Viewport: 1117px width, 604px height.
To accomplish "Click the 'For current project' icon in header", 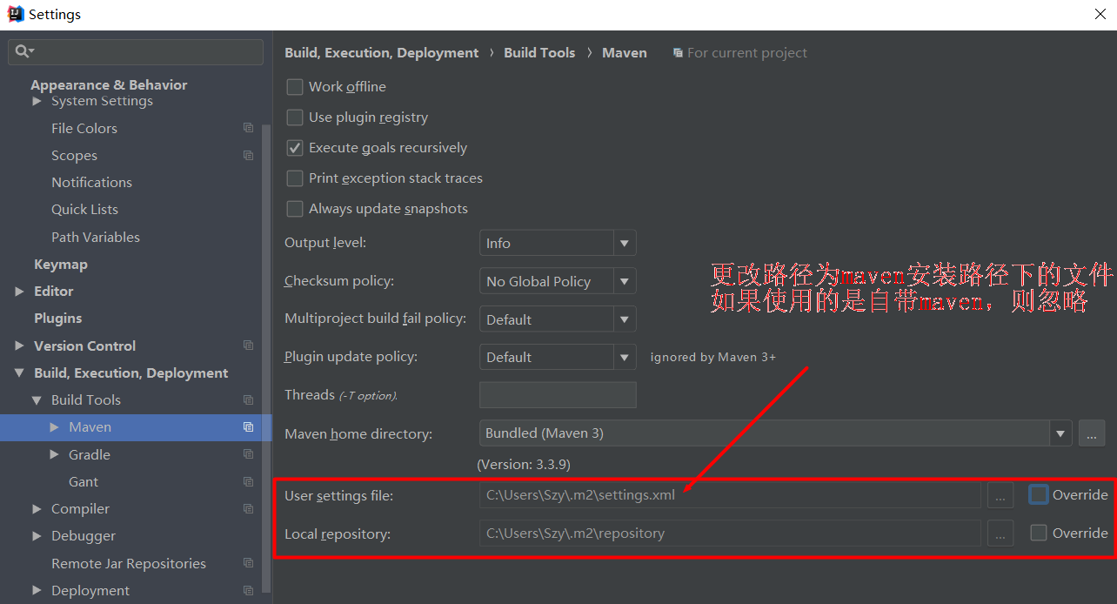I will coord(678,53).
